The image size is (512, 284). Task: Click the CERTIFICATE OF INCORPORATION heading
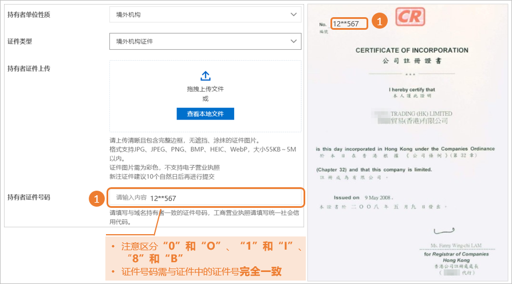pyautogui.click(x=411, y=50)
